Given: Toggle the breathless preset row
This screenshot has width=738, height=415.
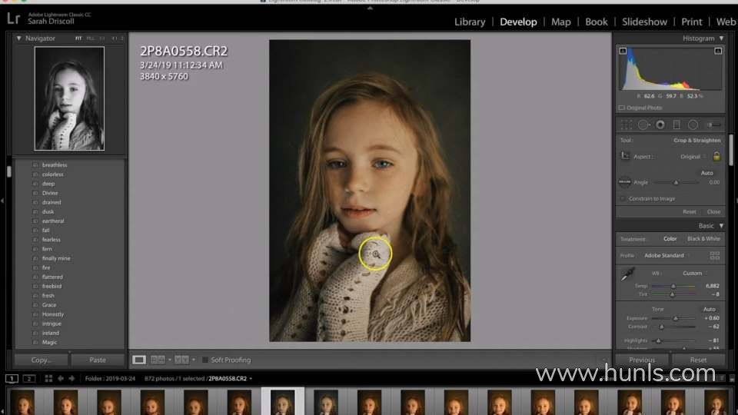Looking at the screenshot, I should (x=70, y=164).
